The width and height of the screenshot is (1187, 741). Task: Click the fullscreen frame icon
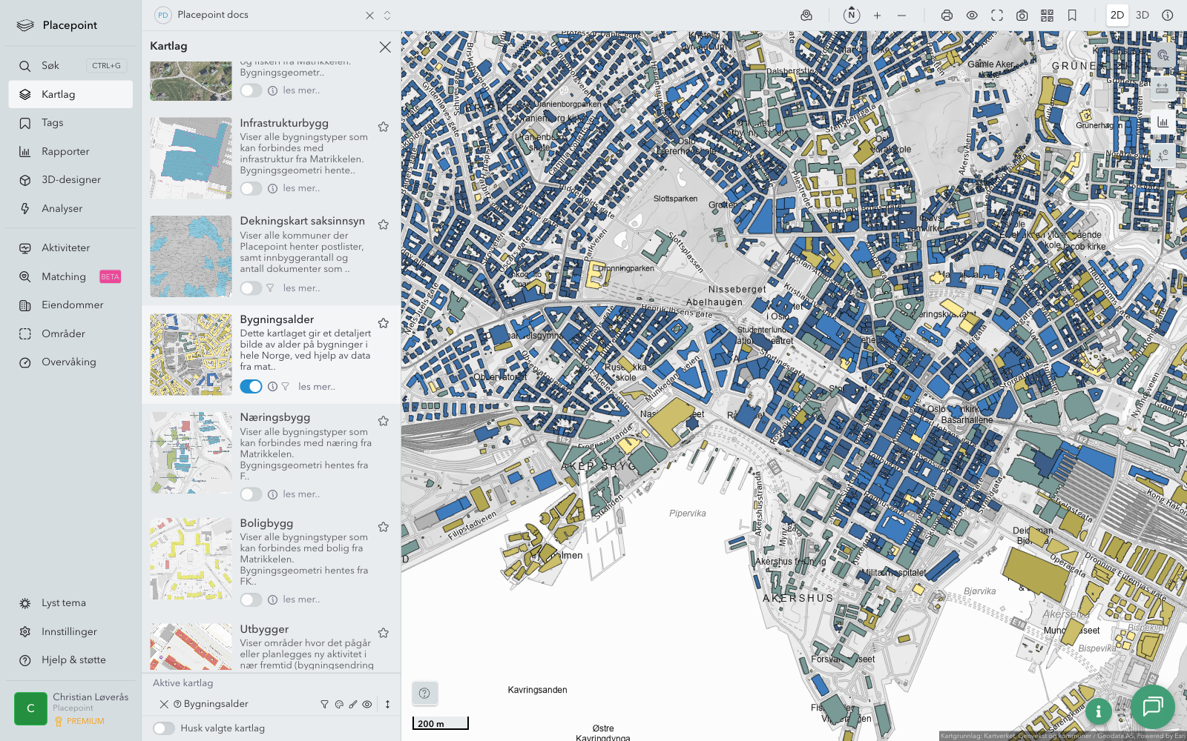click(997, 16)
